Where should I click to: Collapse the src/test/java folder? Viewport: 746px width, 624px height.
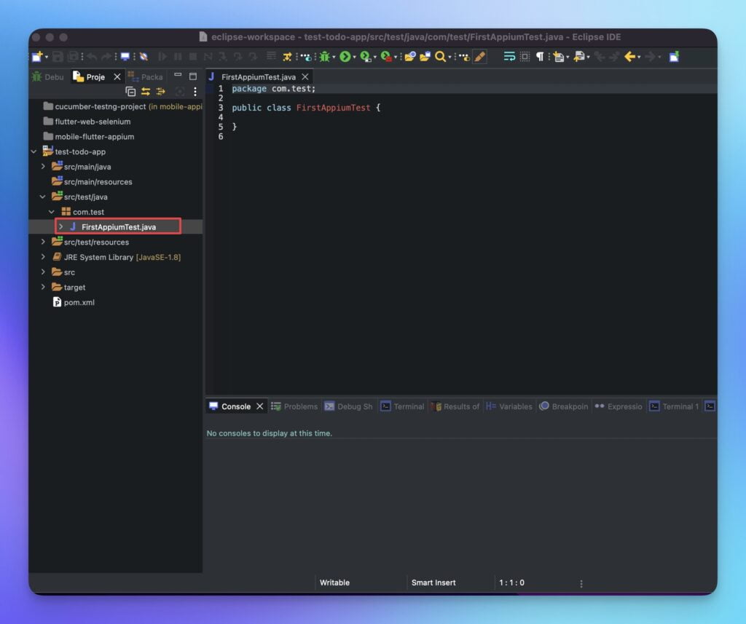[x=42, y=197]
